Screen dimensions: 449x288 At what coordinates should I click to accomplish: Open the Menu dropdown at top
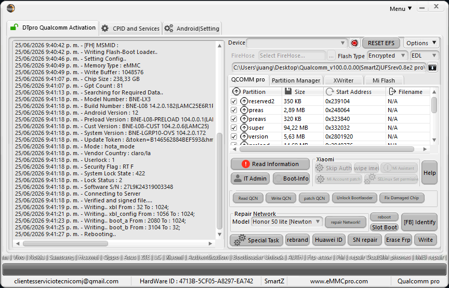tap(401, 9)
